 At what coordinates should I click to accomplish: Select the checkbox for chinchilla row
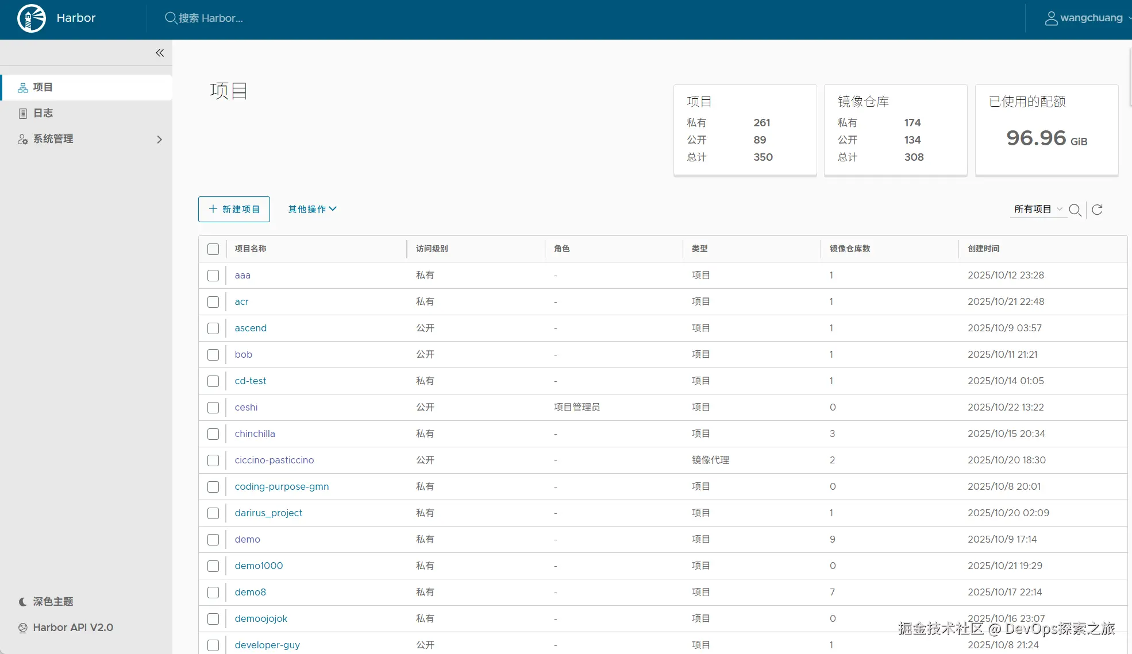click(x=213, y=434)
